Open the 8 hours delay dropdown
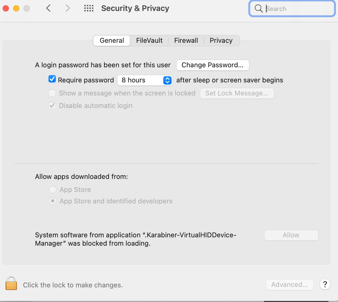This screenshot has width=338, height=302. point(145,80)
